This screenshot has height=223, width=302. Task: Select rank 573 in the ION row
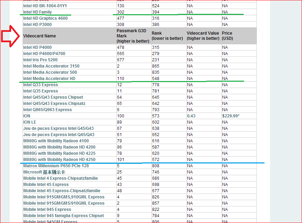tap(156, 116)
